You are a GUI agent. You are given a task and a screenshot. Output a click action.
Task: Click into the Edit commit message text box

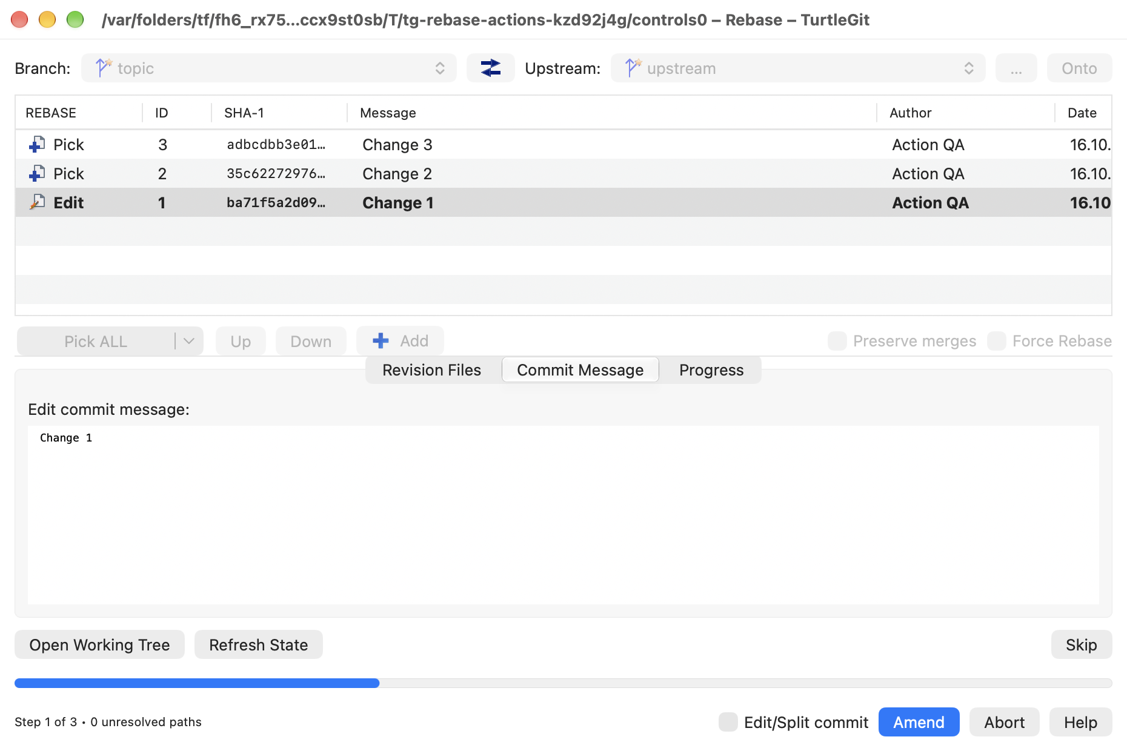coord(563,515)
